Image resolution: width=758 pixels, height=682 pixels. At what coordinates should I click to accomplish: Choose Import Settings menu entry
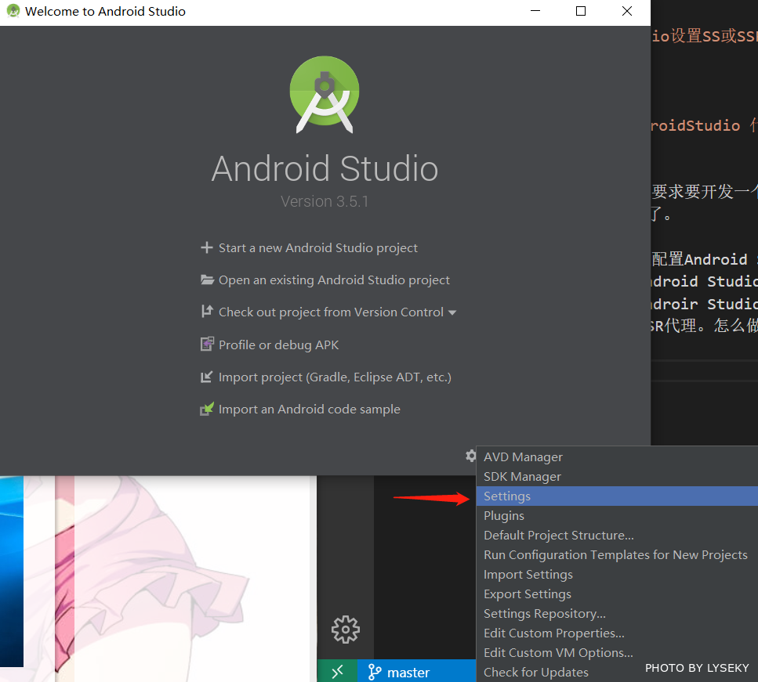pos(617,574)
